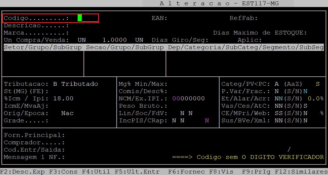Click F9:PrIg in function bar
The height and width of the screenshot is (175, 328).
pyautogui.click(x=254, y=172)
